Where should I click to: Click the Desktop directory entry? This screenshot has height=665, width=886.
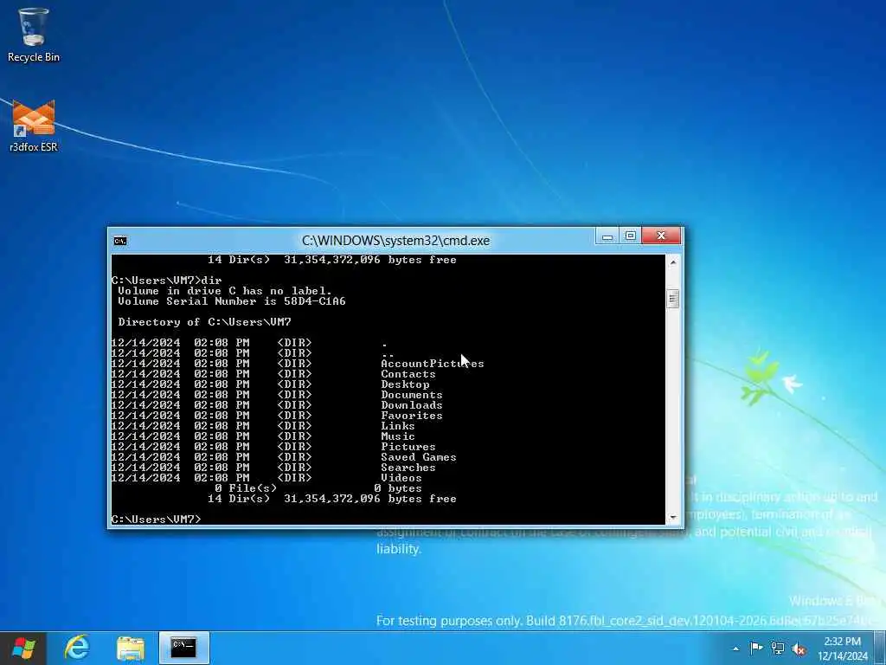click(405, 384)
